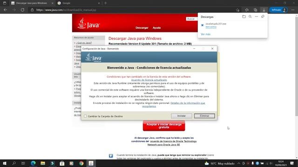Open Acuerdo de licencia actualizado link
298x167 pixels.
pos(149,80)
